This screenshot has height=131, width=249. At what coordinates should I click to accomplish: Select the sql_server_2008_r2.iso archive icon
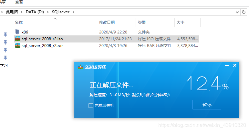(x=18, y=39)
